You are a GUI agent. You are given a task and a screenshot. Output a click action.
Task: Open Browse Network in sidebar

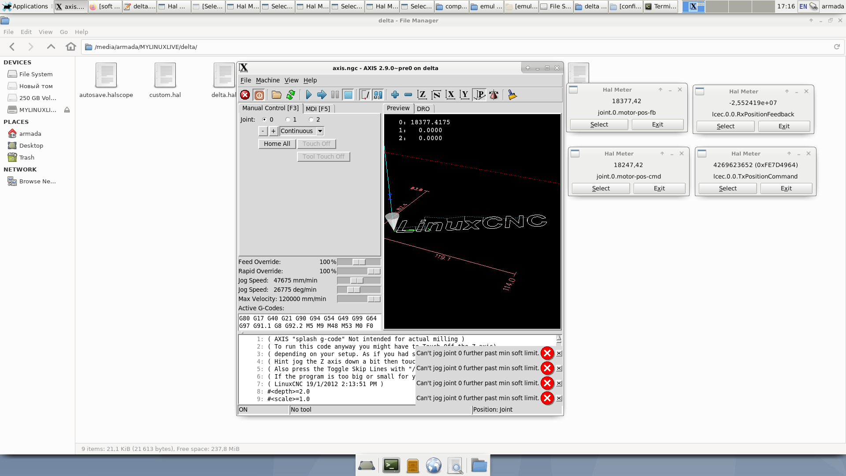37,181
